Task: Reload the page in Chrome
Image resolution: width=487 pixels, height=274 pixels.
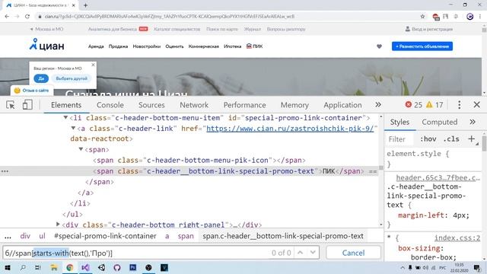Action: pyautogui.click(x=27, y=17)
